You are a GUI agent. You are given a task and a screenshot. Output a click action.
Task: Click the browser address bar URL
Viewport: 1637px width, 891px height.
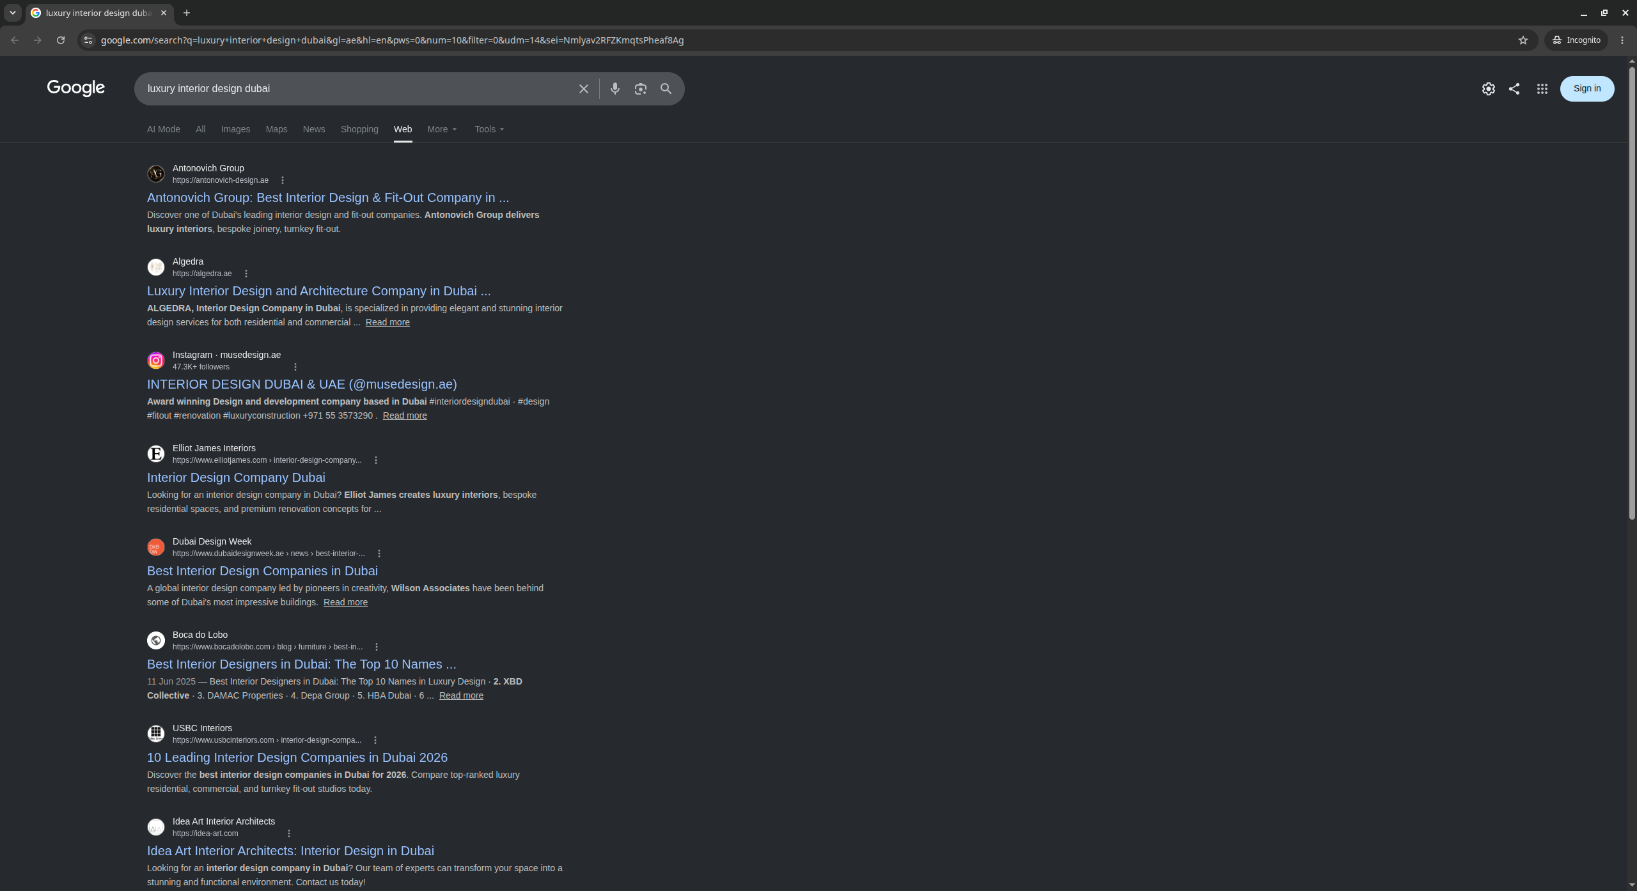[392, 40]
